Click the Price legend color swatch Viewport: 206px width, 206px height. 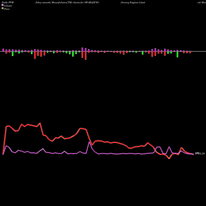(2, 9)
